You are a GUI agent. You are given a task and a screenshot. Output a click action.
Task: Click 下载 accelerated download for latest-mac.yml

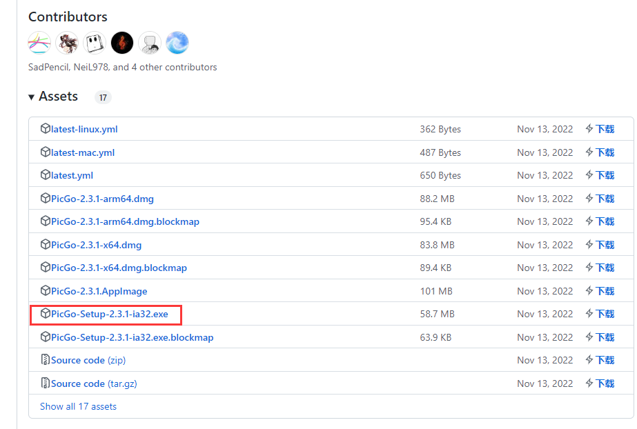605,152
